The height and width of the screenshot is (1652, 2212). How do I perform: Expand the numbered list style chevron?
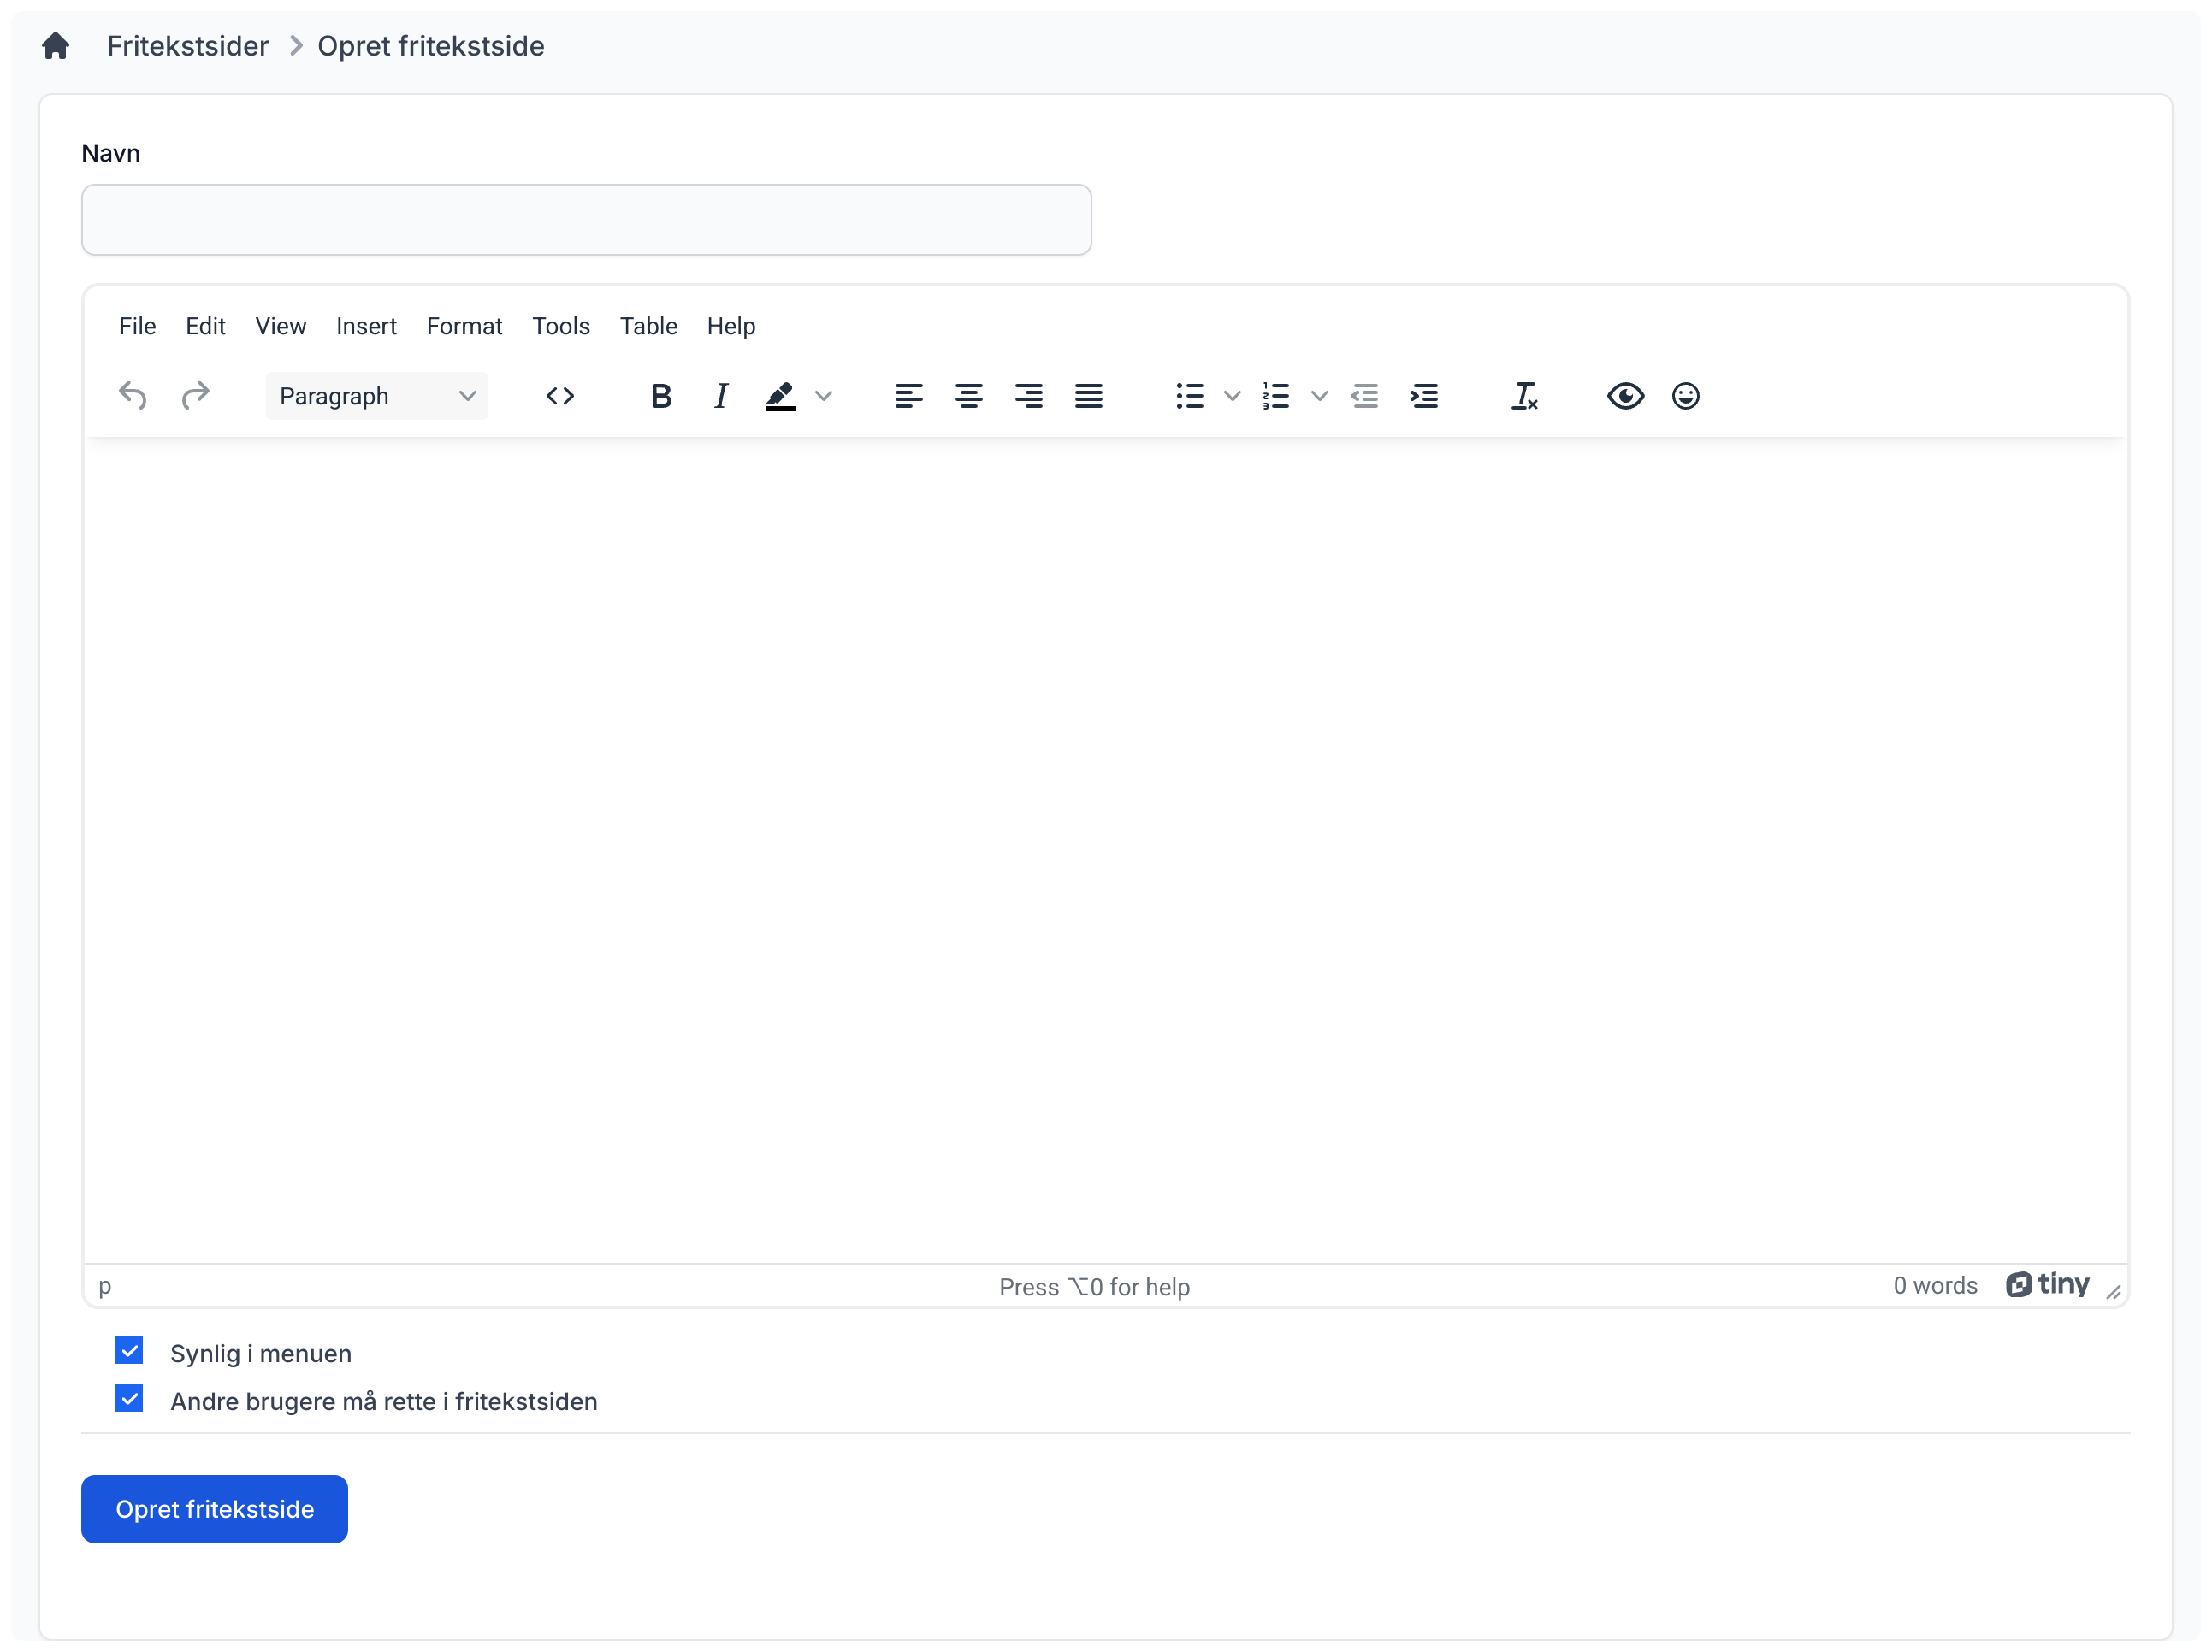click(1319, 396)
